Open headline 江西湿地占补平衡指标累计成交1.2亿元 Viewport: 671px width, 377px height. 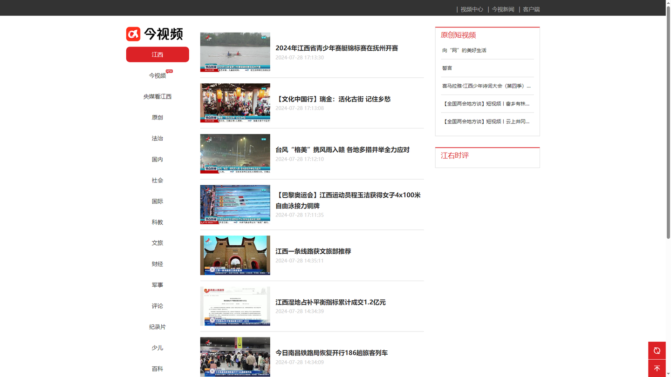(x=330, y=302)
